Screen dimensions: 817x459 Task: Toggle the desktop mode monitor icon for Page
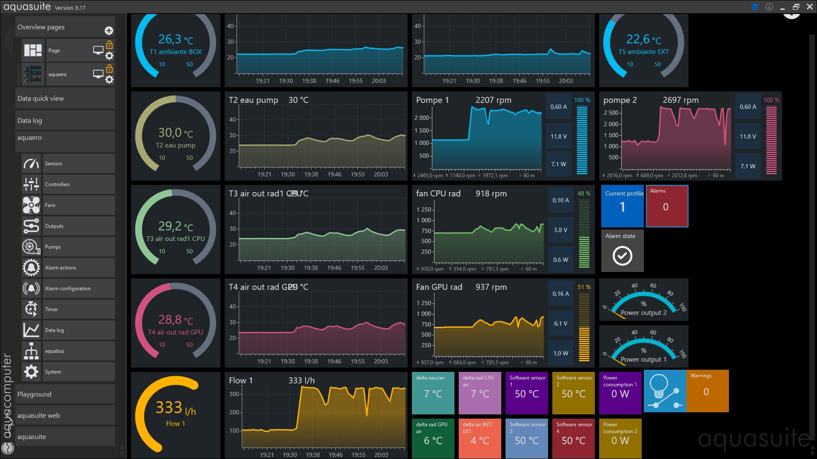98,50
